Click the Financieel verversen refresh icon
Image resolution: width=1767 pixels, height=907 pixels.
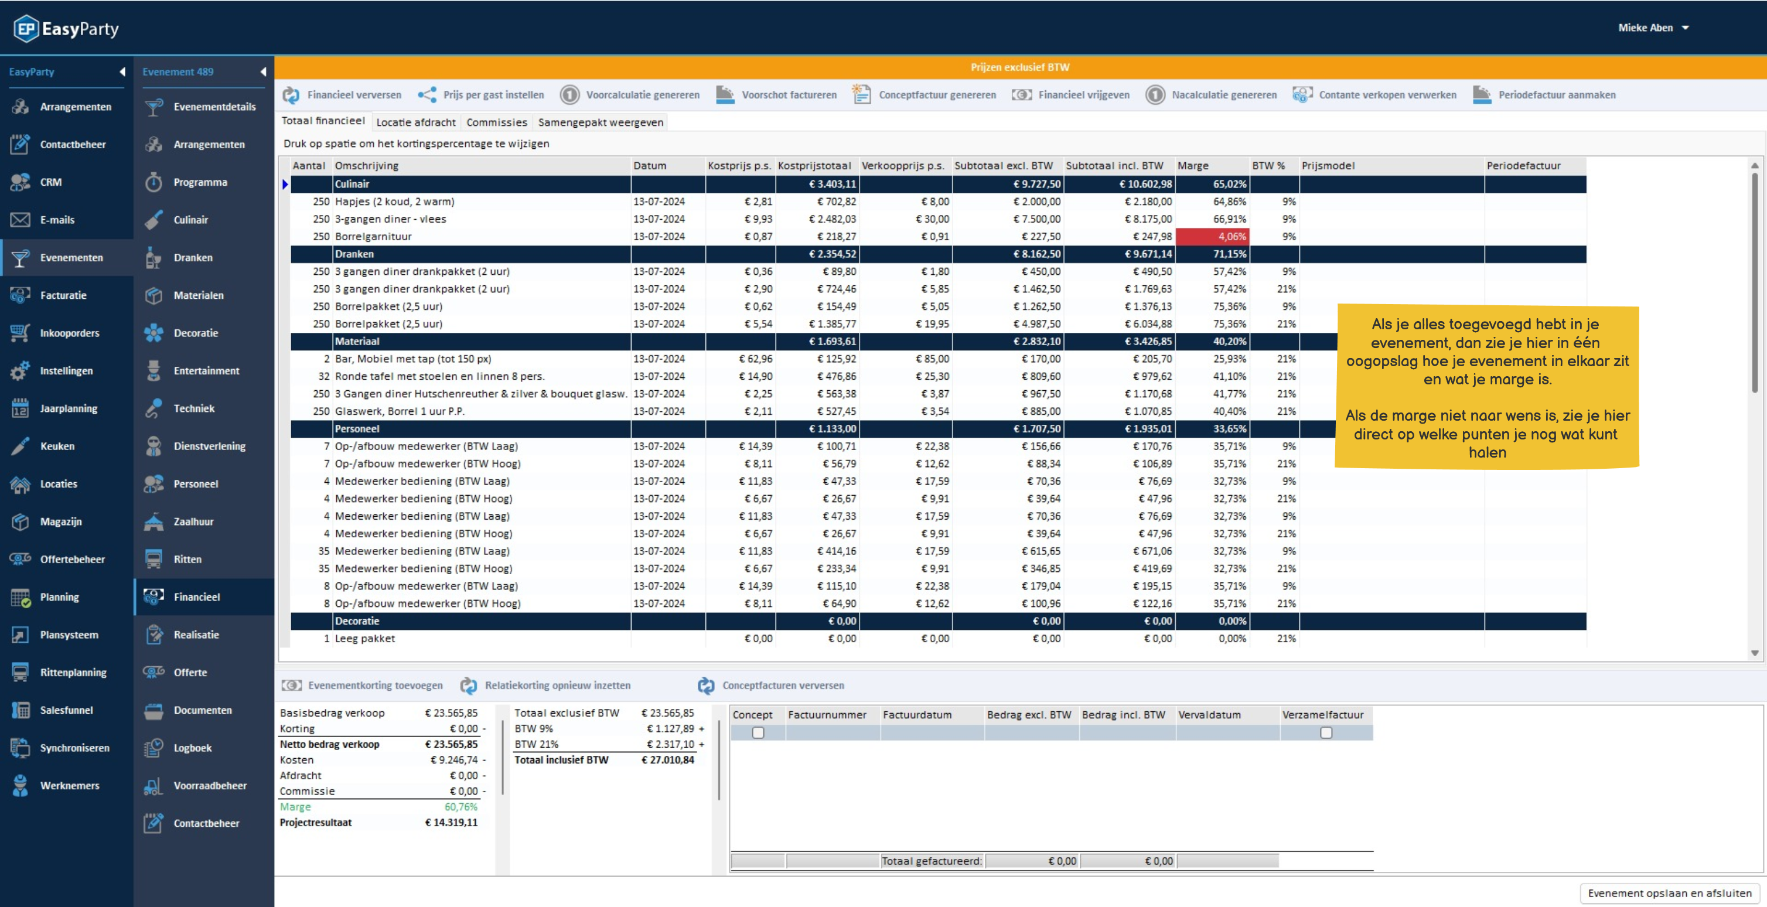tap(291, 95)
